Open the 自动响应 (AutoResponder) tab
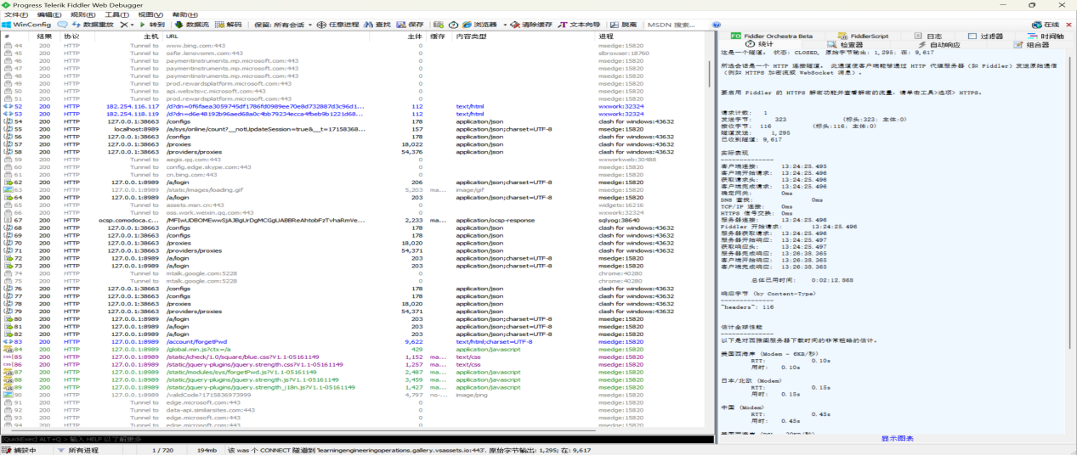 (937, 44)
